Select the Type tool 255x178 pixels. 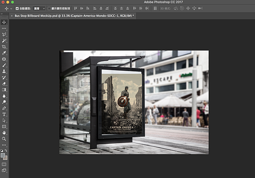[4, 115]
